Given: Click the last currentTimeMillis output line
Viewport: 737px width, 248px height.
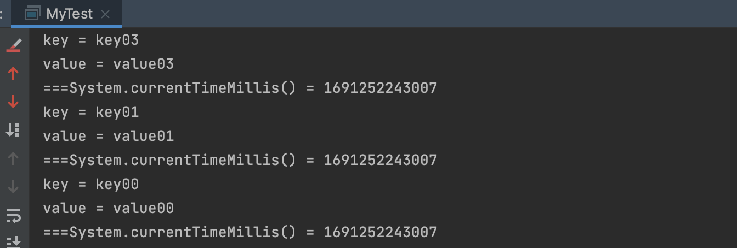Looking at the screenshot, I should tap(240, 232).
